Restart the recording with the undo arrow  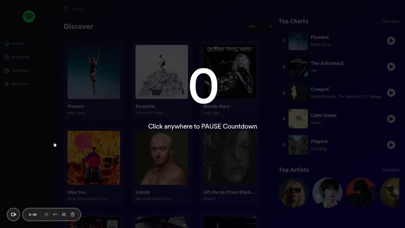coord(55,214)
